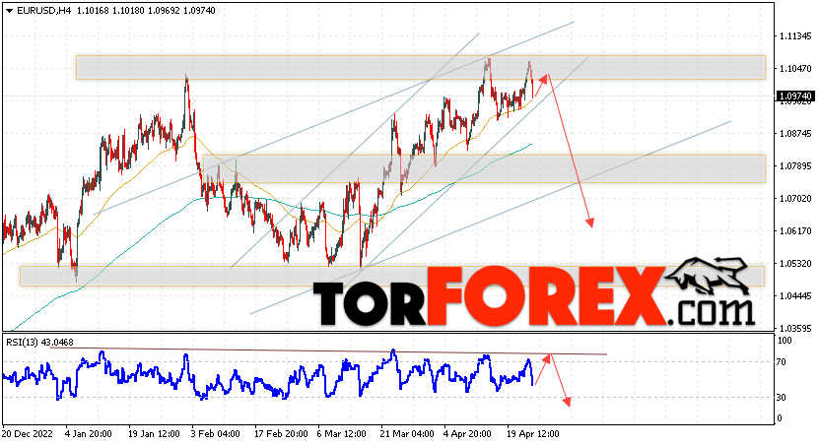Viewport: 819px width, 445px height.
Task: Click the 4 Apr 20:00 time label
Action: 467,434
